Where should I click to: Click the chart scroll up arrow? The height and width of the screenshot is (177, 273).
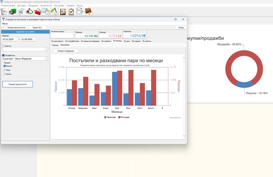pos(184,58)
